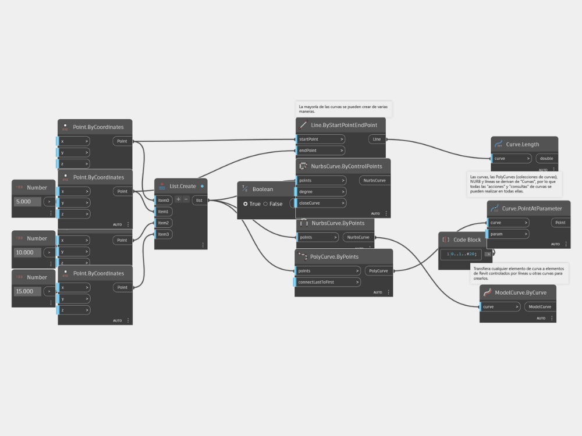Select the Point.ByCoordinates node icon
Screen dimensions: 582x436
pos(66,127)
